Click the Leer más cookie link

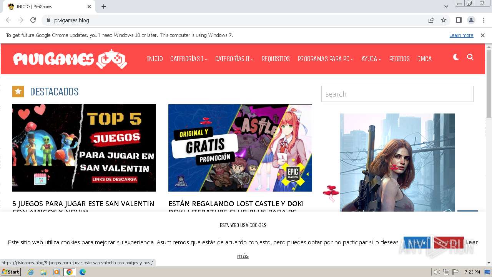(472, 242)
